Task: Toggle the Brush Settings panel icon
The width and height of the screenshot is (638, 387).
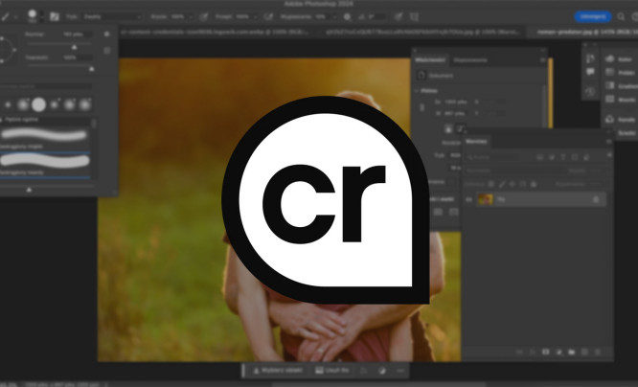Action: 54,16
